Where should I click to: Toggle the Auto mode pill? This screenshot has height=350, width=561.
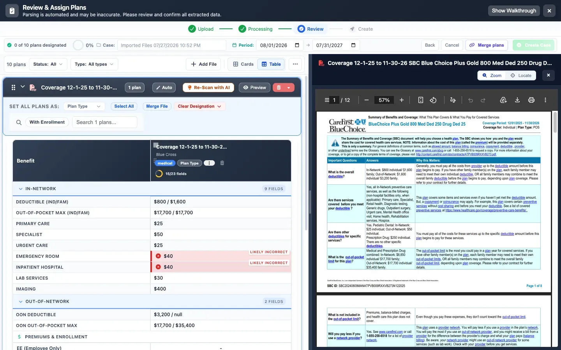pos(164,87)
